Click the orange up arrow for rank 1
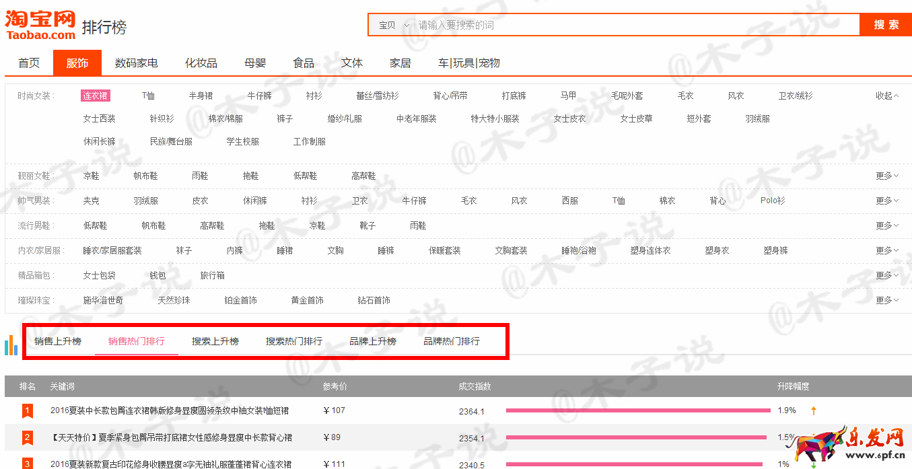The image size is (912, 469). pyautogui.click(x=813, y=410)
